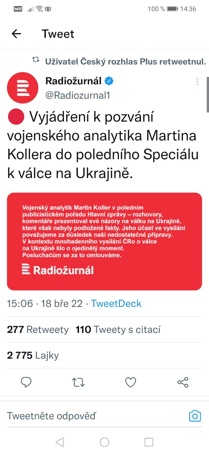
Task: Open the 2 775 Lajky list
Action: point(33,355)
